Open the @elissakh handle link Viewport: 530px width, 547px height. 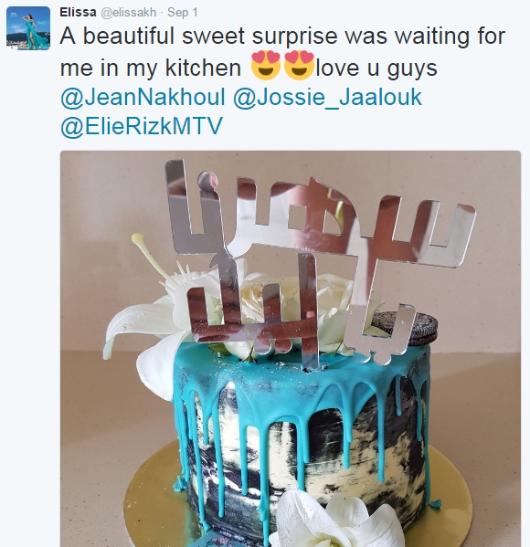click(129, 13)
